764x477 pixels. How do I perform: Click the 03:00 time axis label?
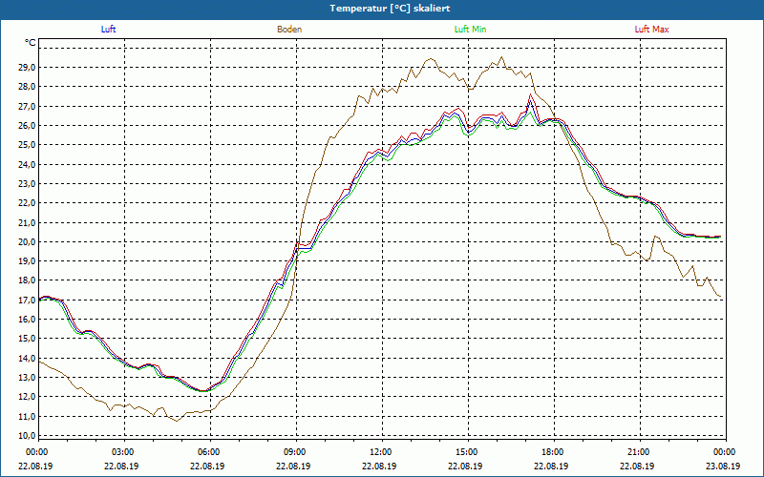[122, 452]
